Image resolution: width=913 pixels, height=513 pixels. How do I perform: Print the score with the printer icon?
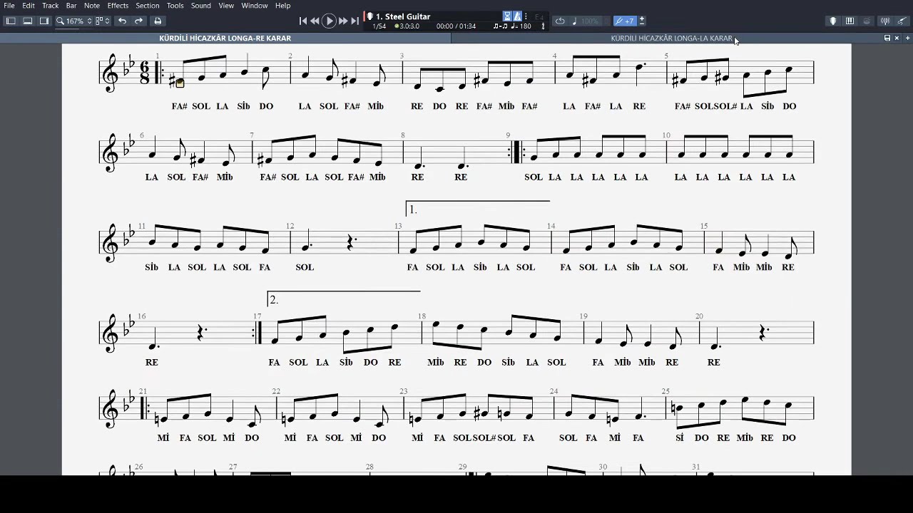pos(158,21)
